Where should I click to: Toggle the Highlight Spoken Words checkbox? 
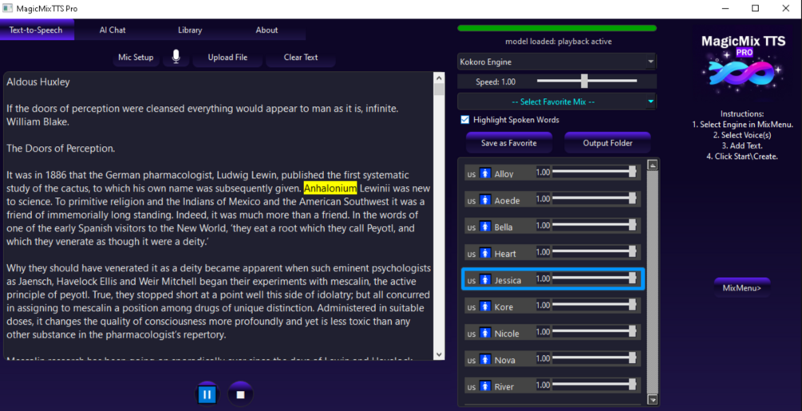point(464,120)
